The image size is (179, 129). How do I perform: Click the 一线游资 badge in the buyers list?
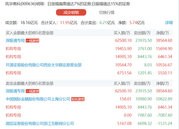(33, 40)
